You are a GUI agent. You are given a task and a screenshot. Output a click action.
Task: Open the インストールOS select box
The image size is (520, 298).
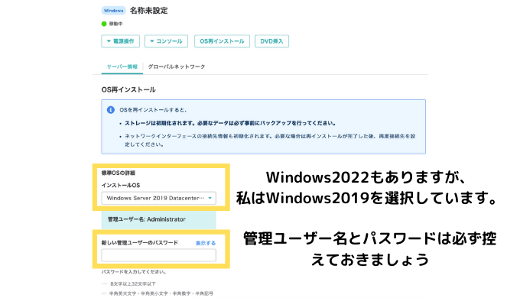[x=159, y=198]
